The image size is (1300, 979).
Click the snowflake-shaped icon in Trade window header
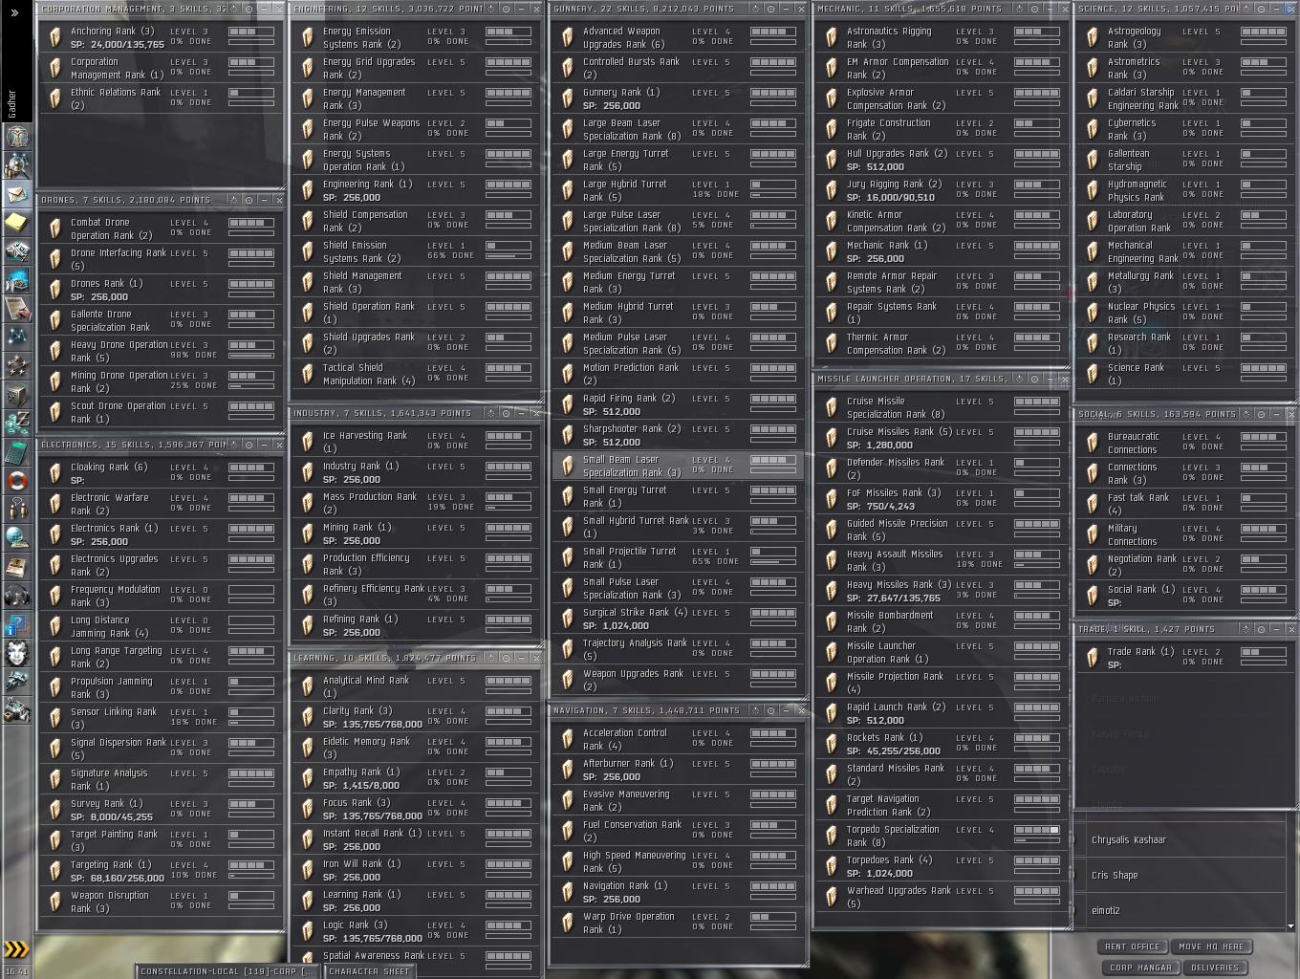1246,629
